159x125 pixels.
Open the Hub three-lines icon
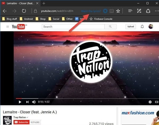coord(130,11)
